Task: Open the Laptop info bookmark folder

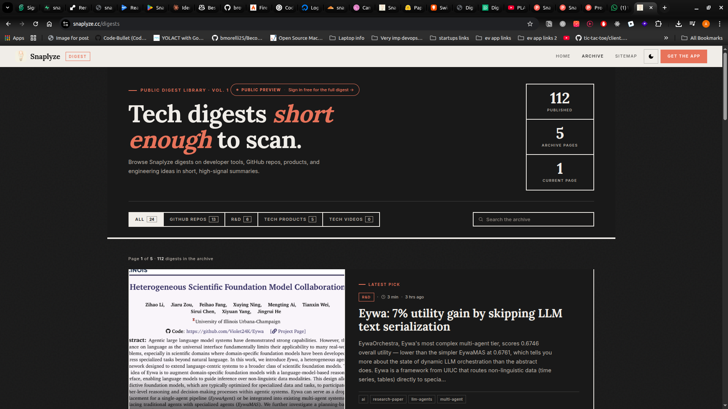Action: pyautogui.click(x=347, y=38)
